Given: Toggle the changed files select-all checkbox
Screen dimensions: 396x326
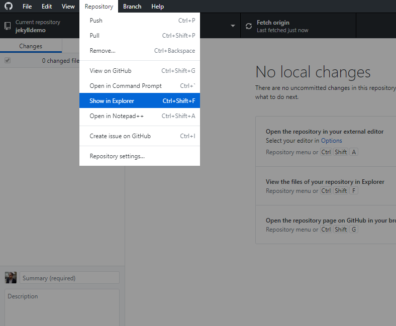Looking at the screenshot, I should (8, 60).
